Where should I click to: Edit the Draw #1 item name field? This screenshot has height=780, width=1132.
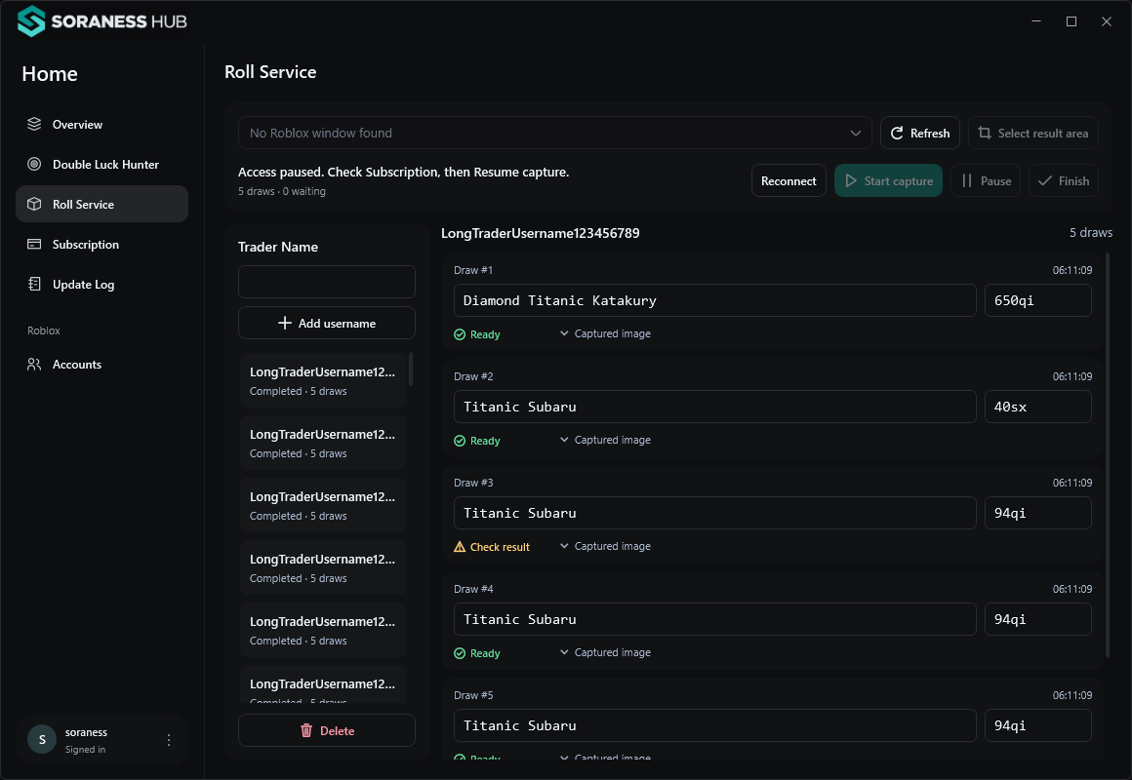[714, 300]
